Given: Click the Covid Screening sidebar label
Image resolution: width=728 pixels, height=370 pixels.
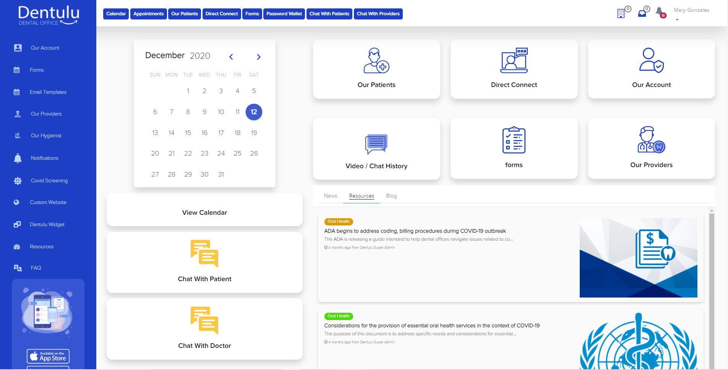Looking at the screenshot, I should (x=49, y=180).
